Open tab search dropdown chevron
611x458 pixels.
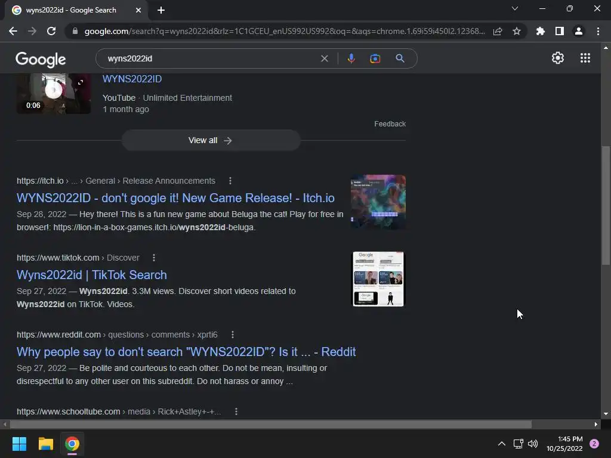[515, 8]
